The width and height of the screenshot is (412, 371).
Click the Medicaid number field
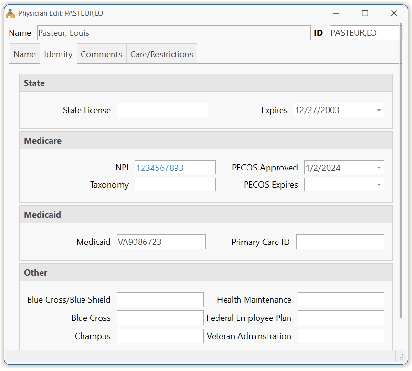pyautogui.click(x=161, y=242)
